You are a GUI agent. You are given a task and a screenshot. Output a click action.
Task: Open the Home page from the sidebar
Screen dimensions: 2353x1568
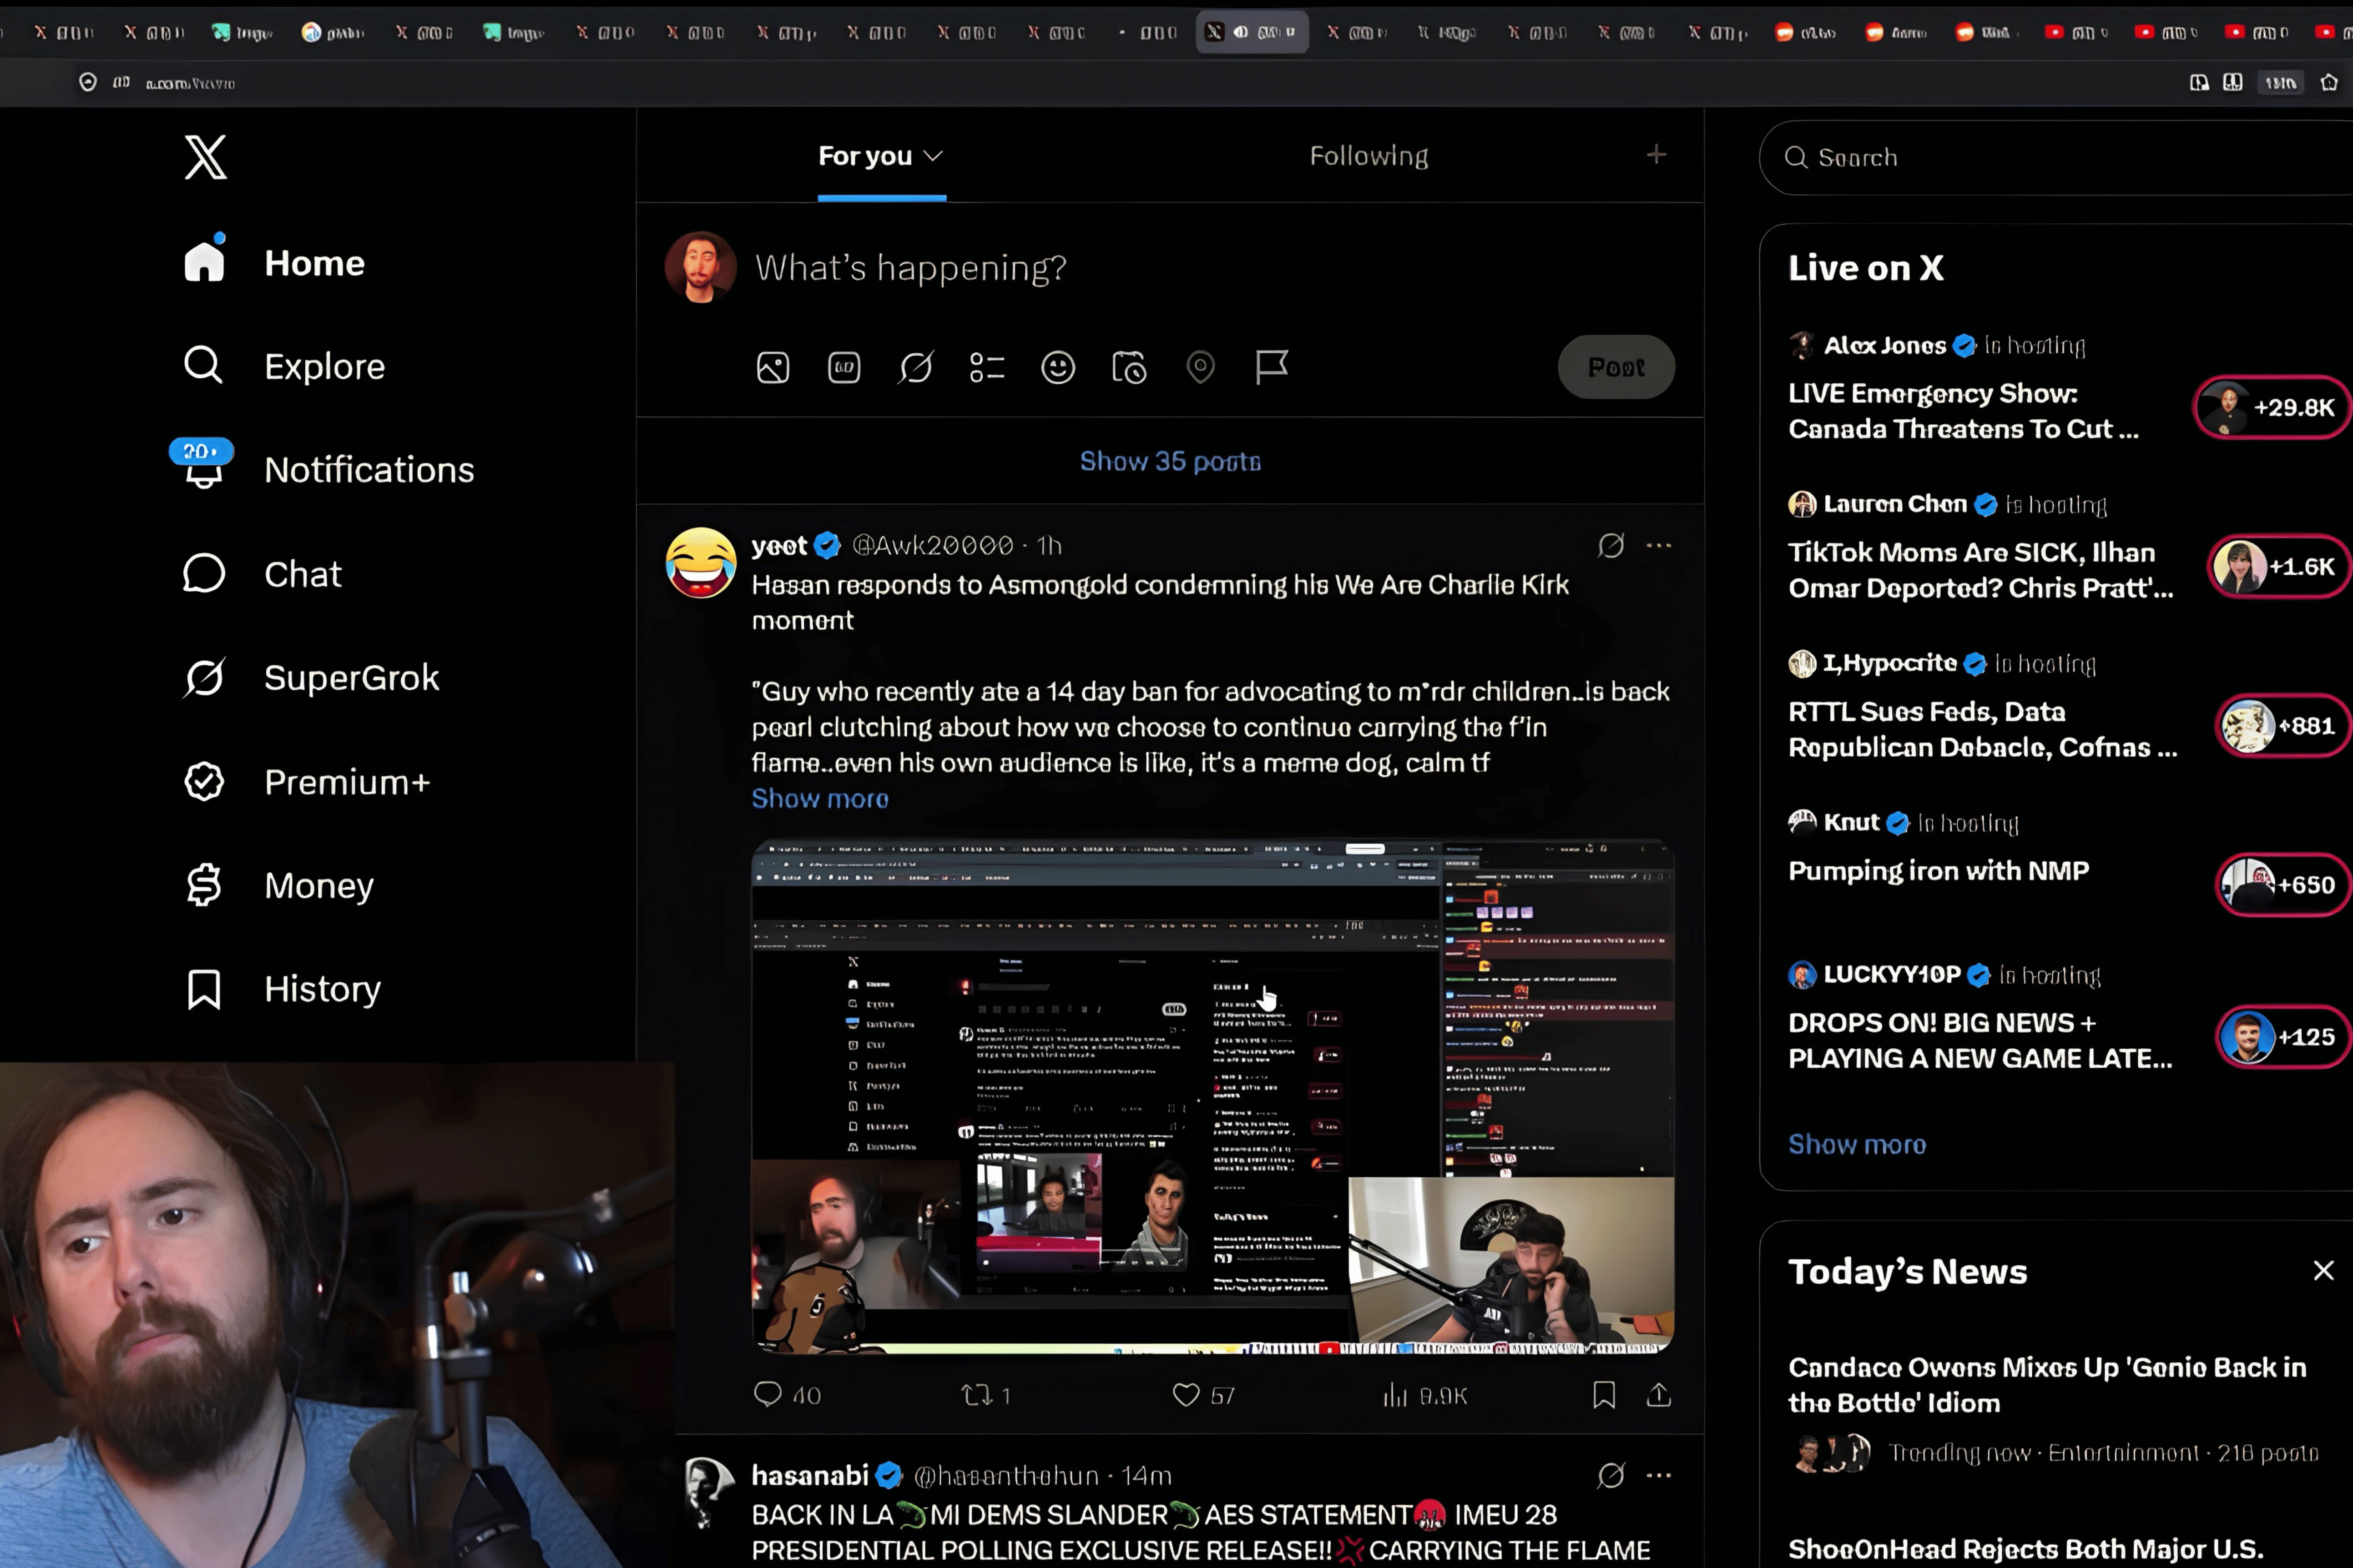[x=274, y=263]
